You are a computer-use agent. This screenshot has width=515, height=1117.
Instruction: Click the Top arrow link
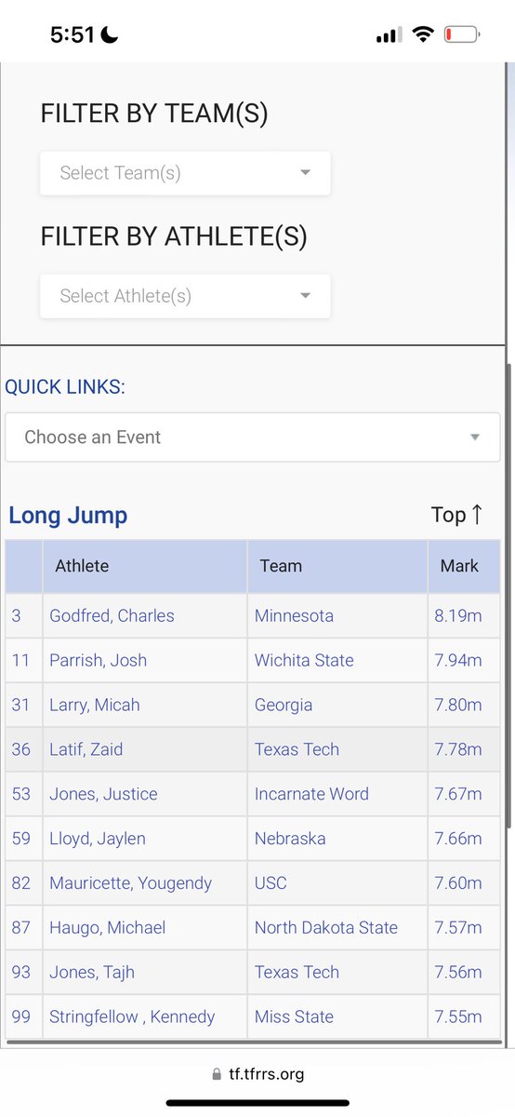click(x=456, y=515)
